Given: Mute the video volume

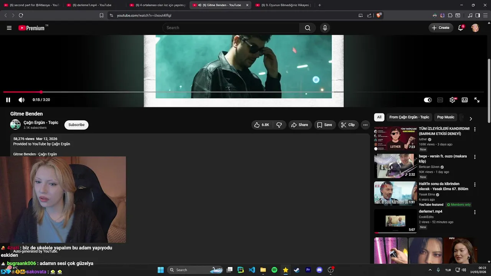Looking at the screenshot, I should pyautogui.click(x=21, y=100).
